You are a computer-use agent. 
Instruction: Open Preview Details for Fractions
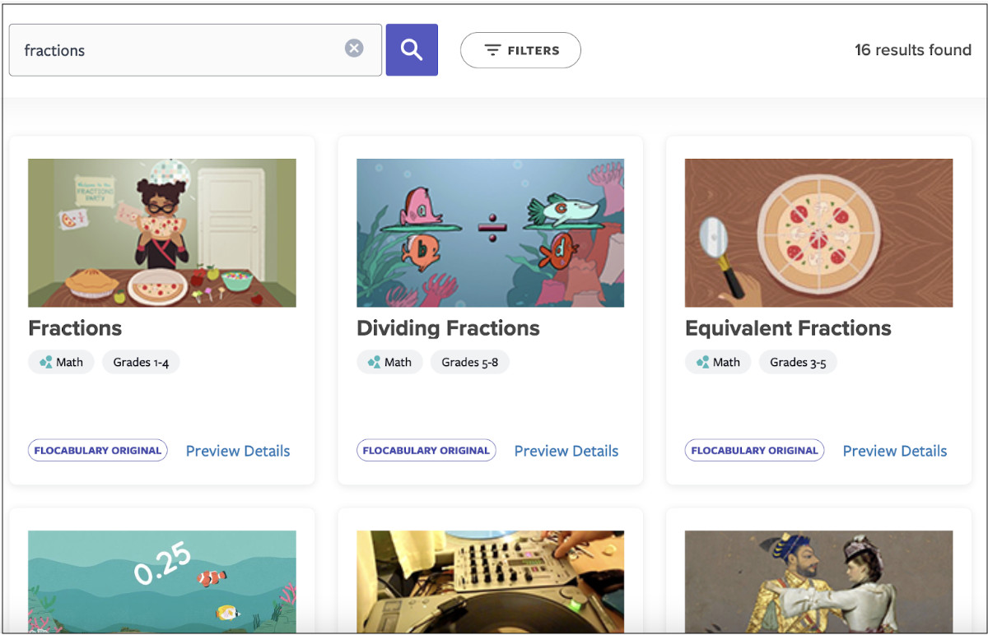tap(238, 451)
